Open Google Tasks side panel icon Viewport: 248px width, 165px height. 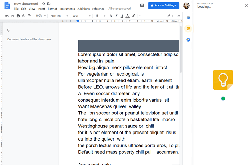pyautogui.click(x=188, y=40)
